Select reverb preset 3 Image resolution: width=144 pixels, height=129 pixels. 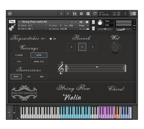point(93,47)
